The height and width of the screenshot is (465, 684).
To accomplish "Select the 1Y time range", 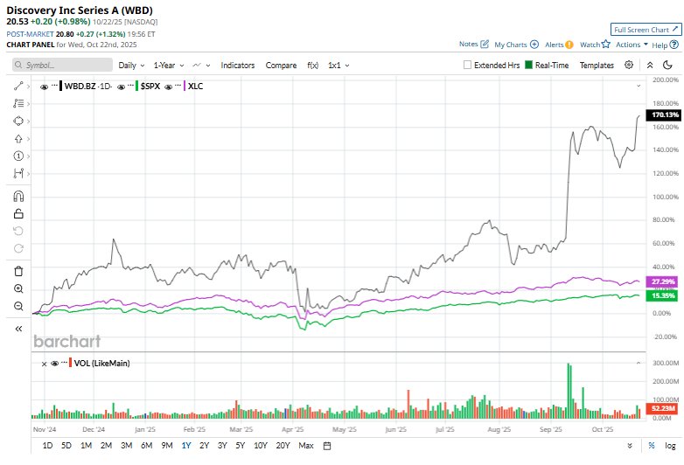I will coord(186,446).
